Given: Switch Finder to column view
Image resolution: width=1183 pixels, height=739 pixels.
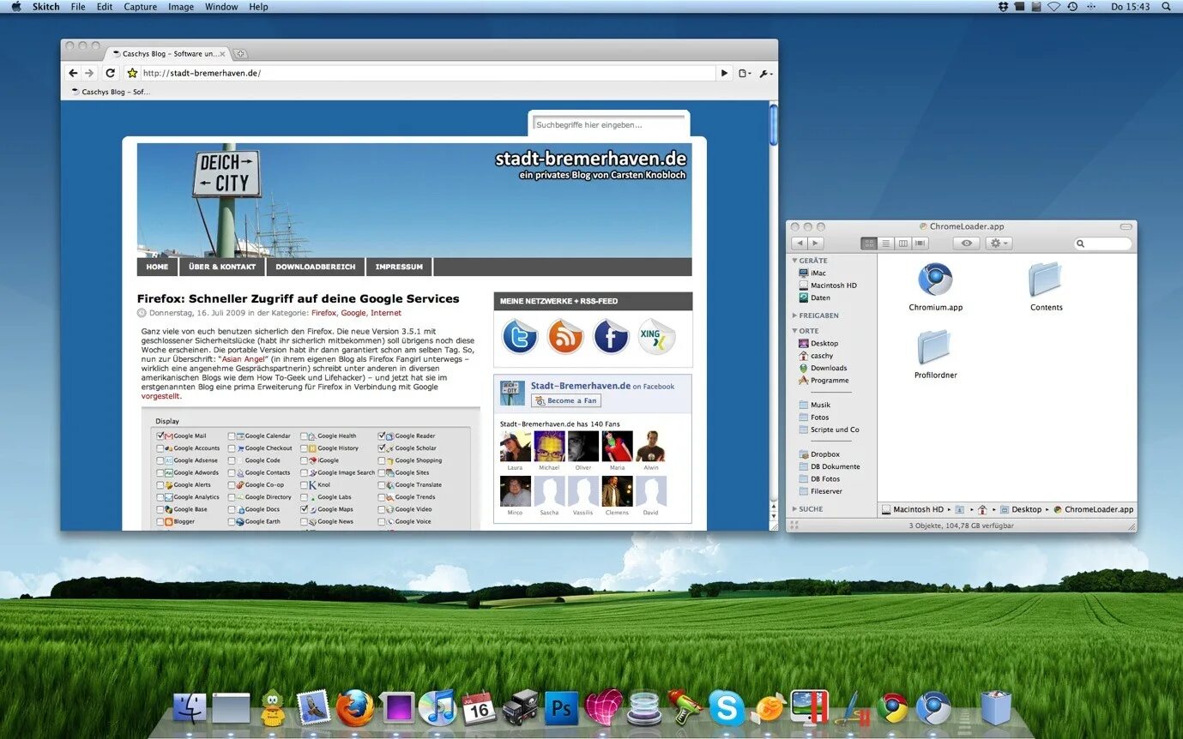Looking at the screenshot, I should (x=903, y=243).
